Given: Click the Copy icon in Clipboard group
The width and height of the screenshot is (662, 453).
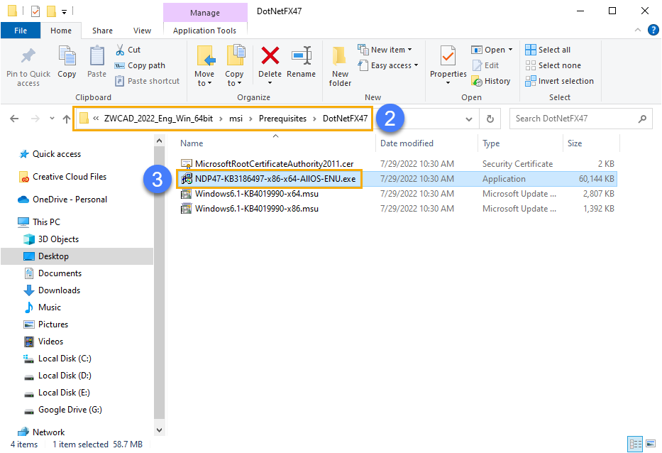Looking at the screenshot, I should click(x=67, y=56).
